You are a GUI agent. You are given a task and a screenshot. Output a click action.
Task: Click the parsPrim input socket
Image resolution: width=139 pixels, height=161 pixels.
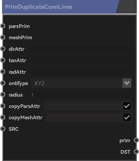click(3, 26)
